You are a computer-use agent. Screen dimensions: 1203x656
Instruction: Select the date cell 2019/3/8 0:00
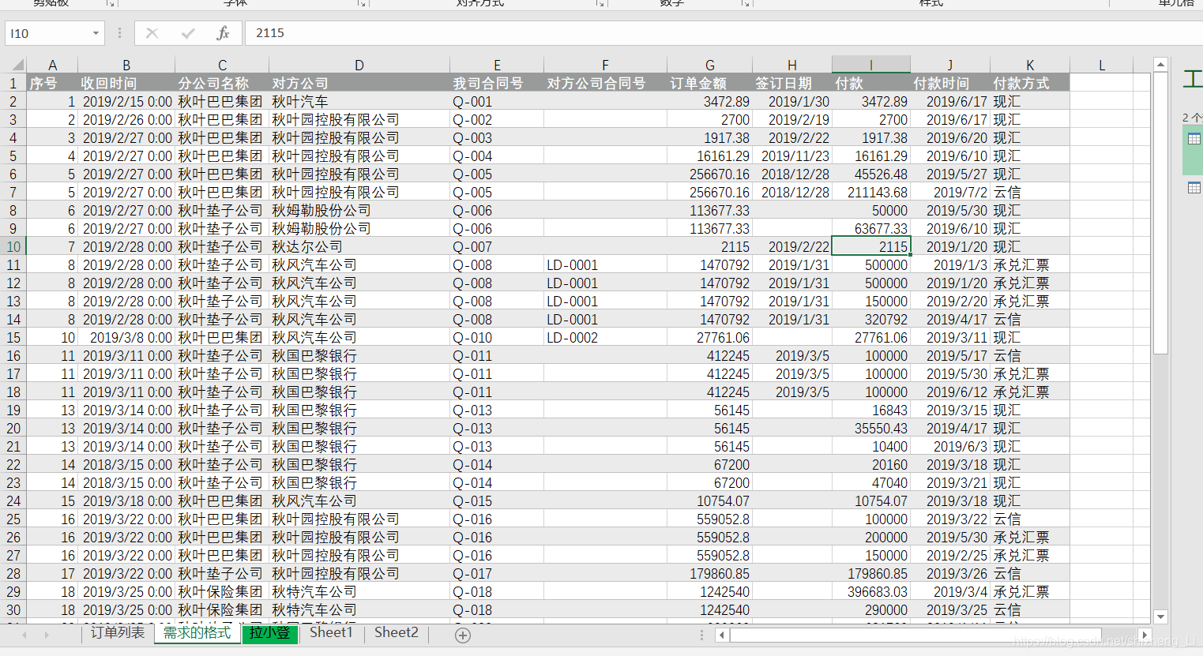126,337
